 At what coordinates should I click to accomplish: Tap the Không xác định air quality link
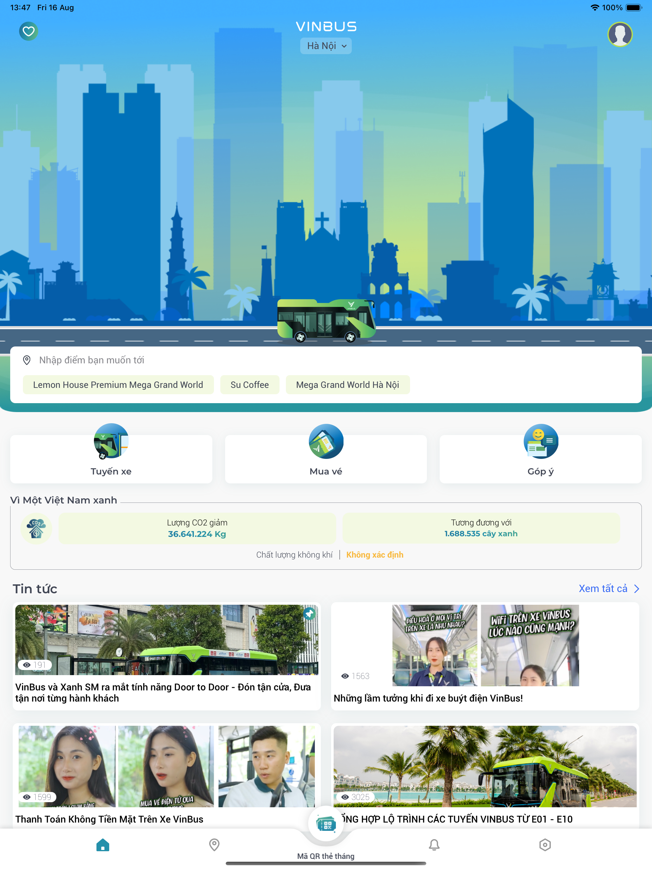click(x=374, y=554)
